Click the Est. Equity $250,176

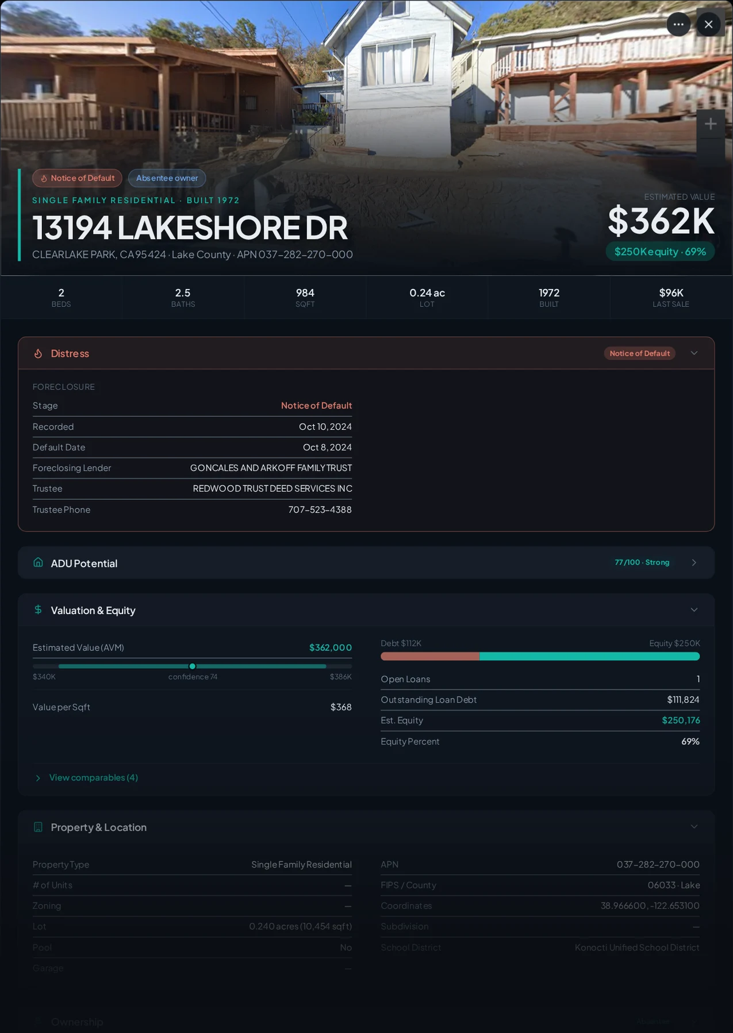click(681, 720)
